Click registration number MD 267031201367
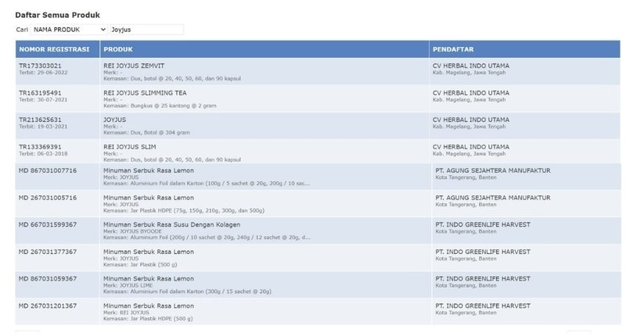The height and width of the screenshot is (336, 626). point(48,306)
